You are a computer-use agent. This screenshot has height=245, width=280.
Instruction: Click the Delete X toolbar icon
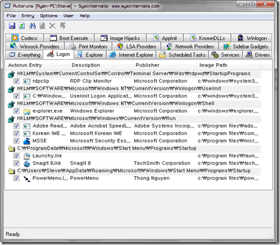(53, 26)
